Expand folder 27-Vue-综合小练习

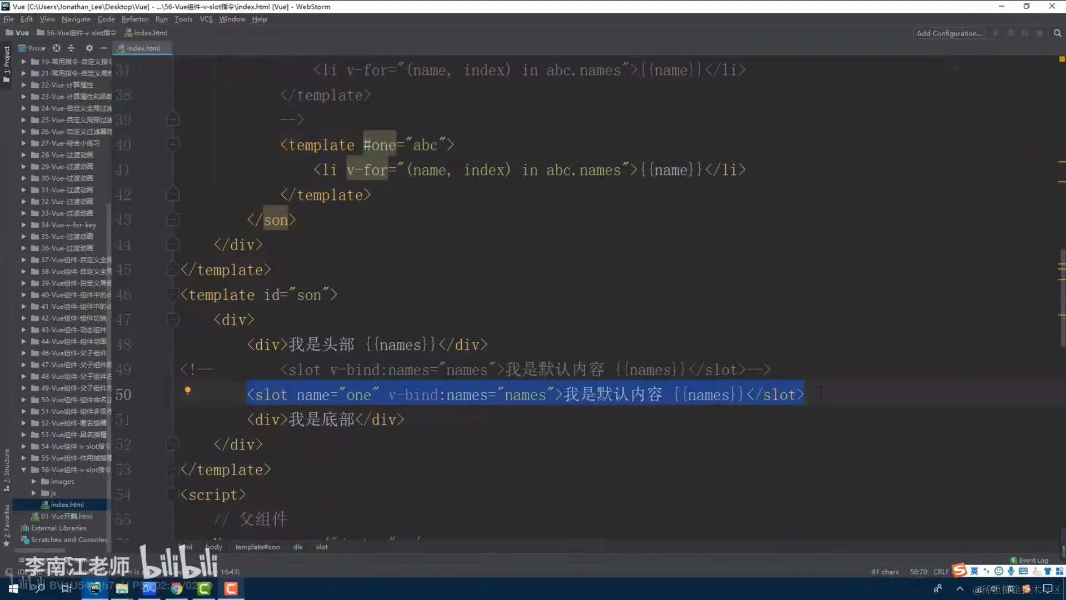pyautogui.click(x=23, y=143)
